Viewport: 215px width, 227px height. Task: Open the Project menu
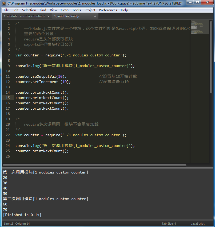[90, 10]
